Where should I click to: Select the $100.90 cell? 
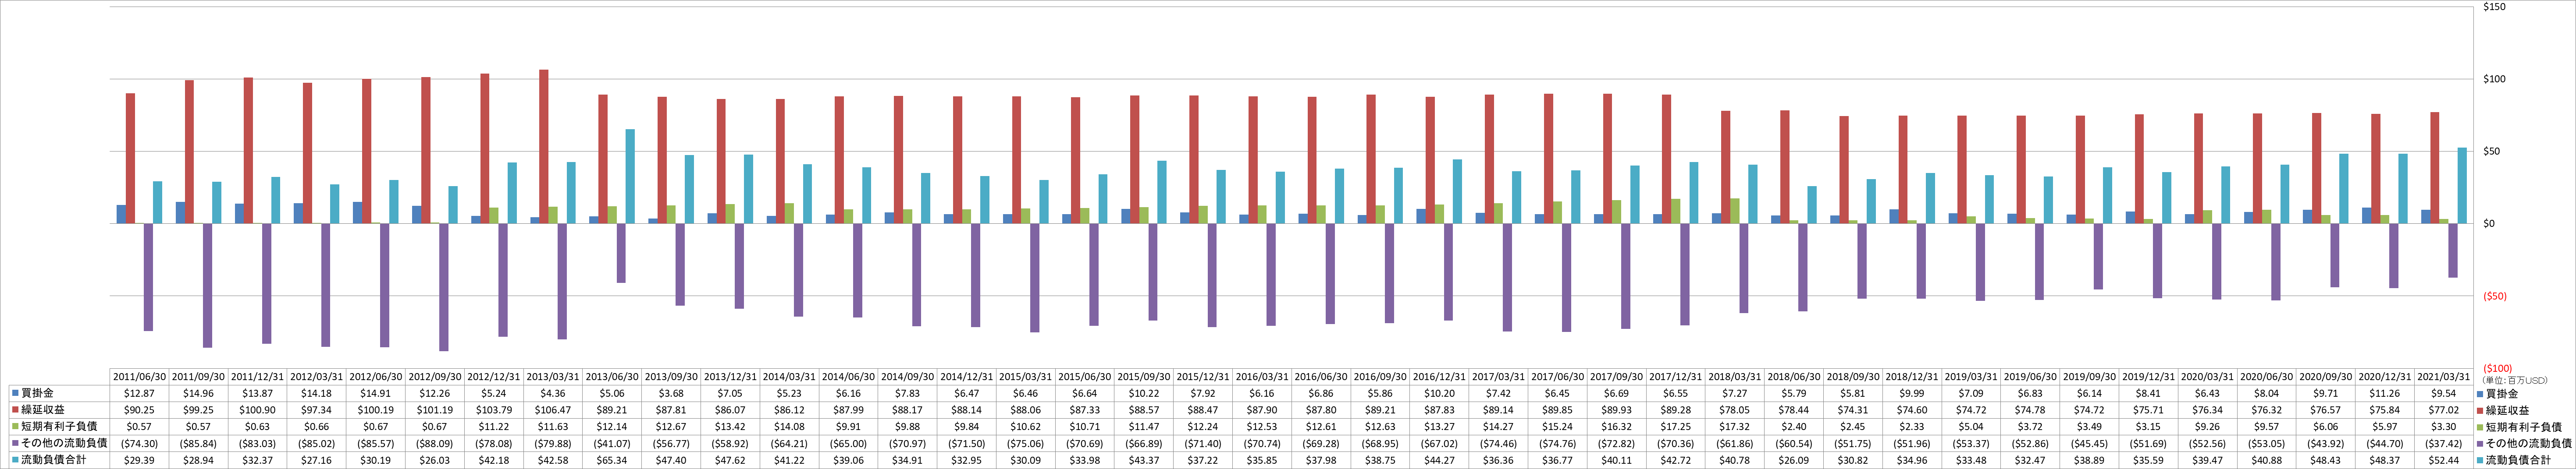coord(257,410)
